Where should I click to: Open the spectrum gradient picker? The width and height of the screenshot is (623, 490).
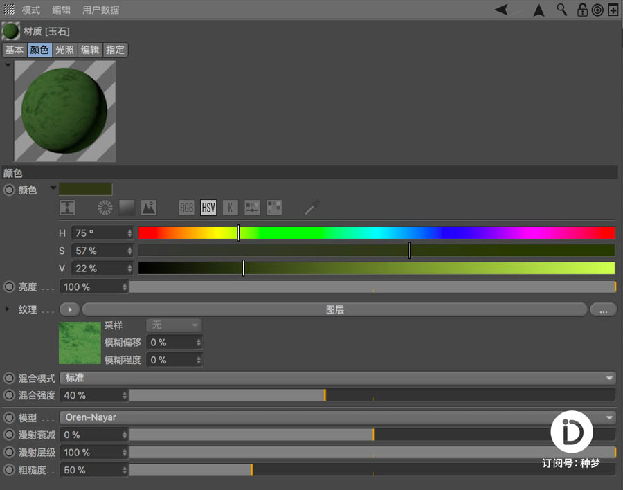129,208
